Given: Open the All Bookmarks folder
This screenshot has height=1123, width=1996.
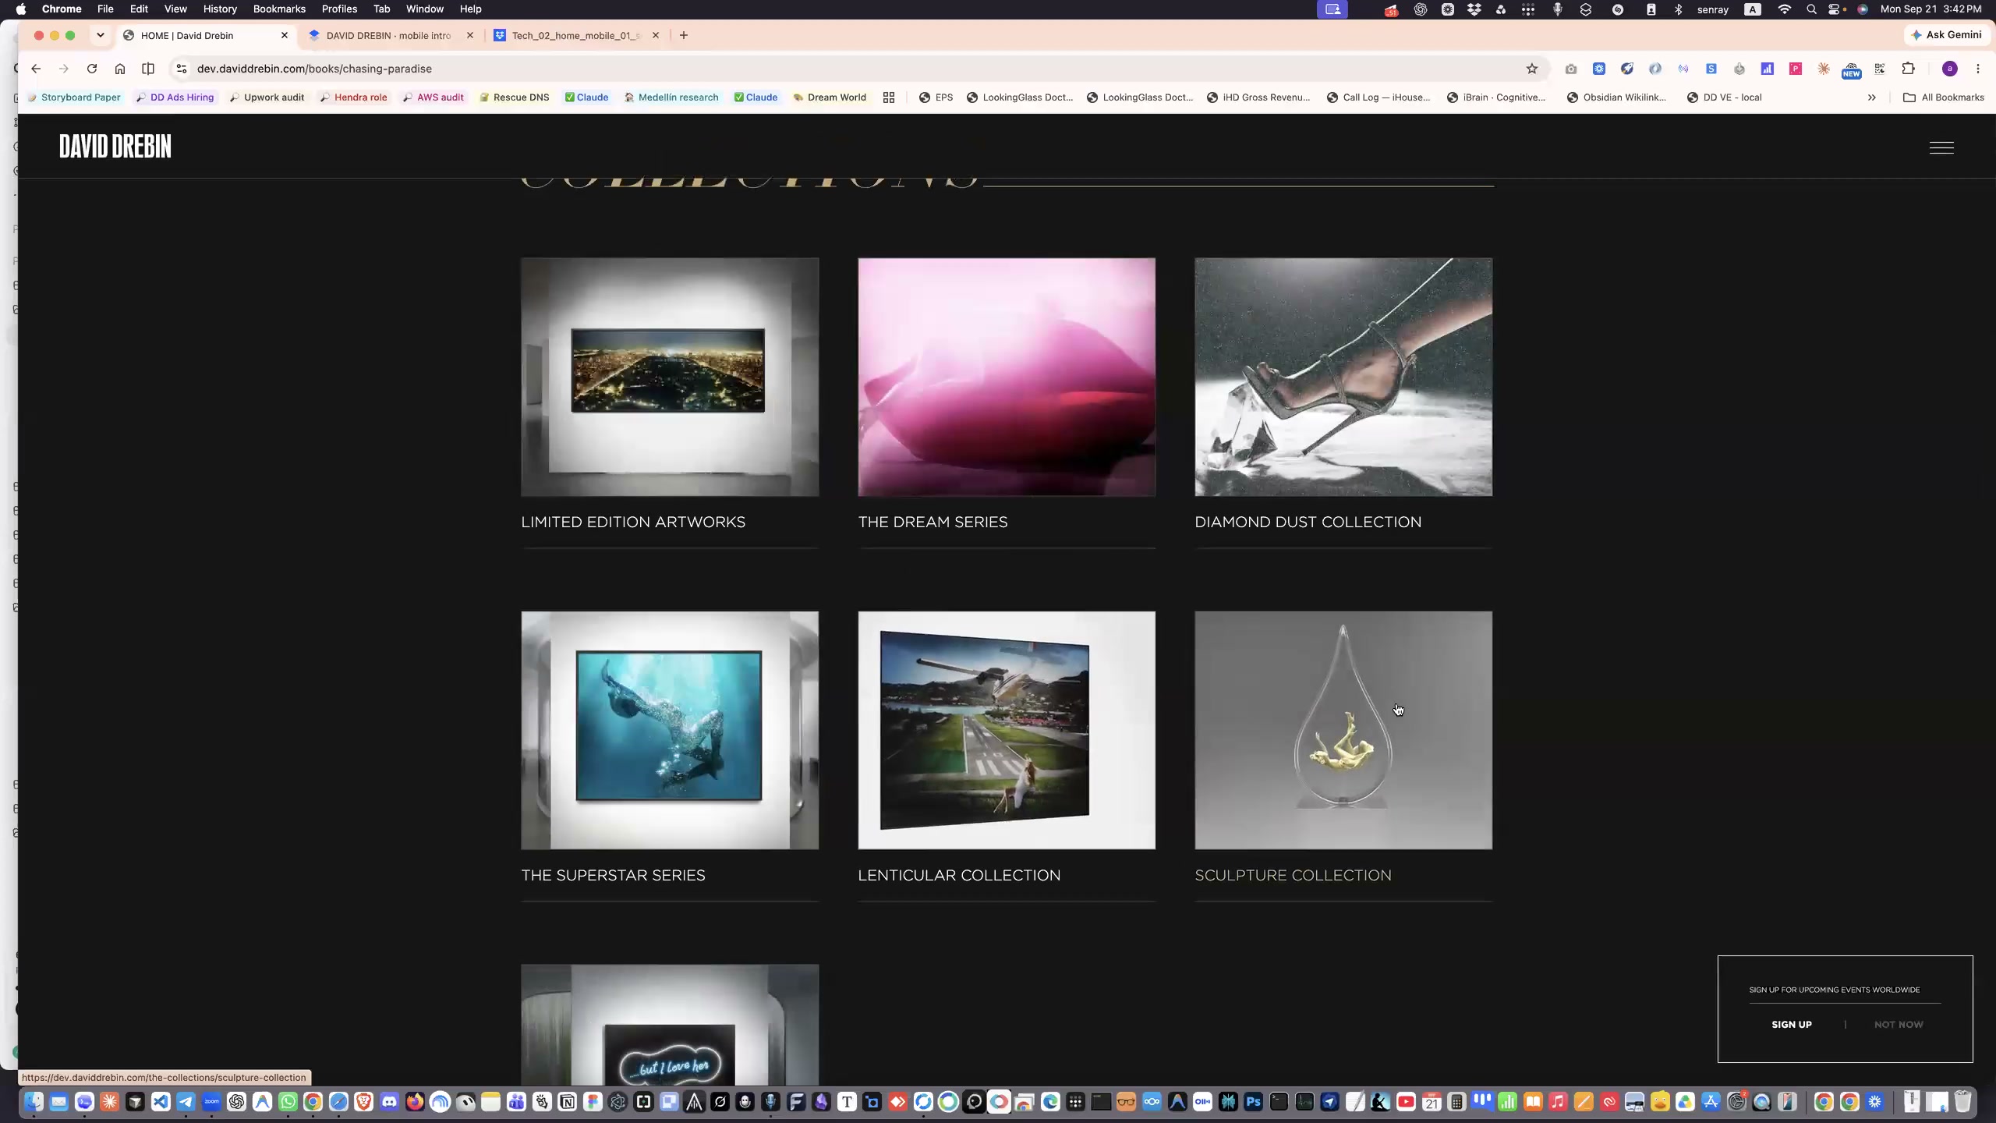Looking at the screenshot, I should click(1944, 97).
